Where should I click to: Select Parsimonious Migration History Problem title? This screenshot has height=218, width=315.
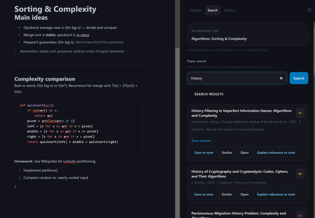coord(238,215)
